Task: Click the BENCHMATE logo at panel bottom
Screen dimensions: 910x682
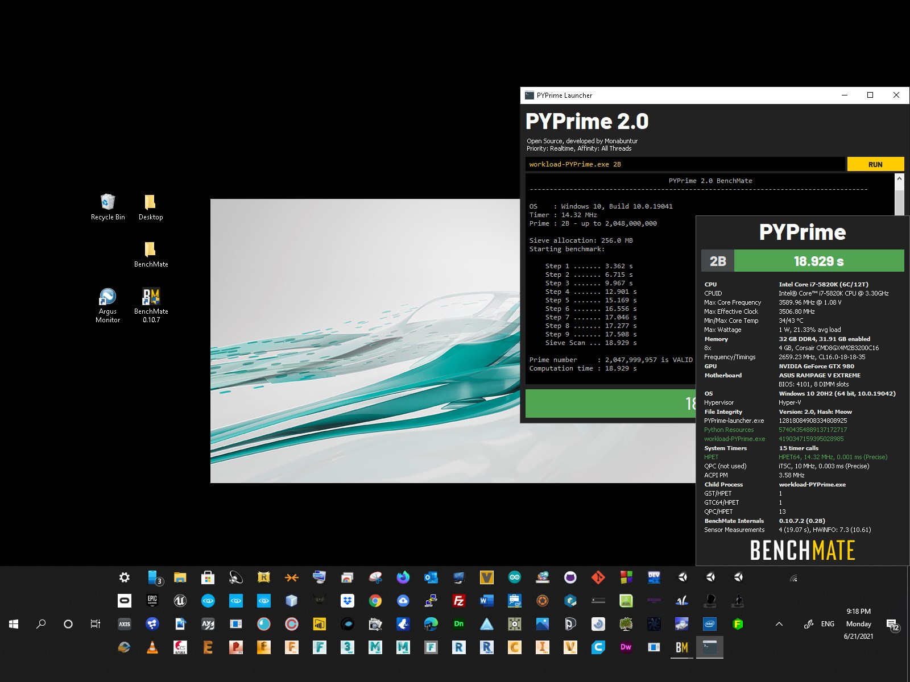Action: (803, 550)
